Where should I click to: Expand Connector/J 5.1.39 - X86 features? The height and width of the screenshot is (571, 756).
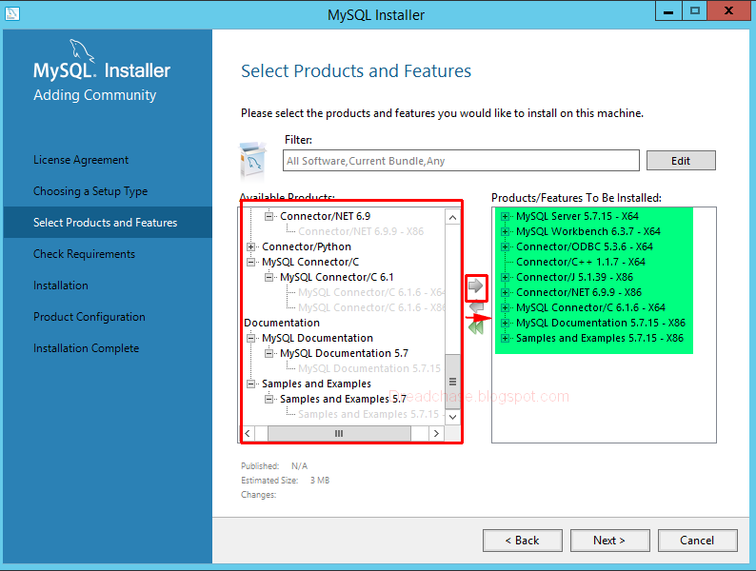[505, 277]
